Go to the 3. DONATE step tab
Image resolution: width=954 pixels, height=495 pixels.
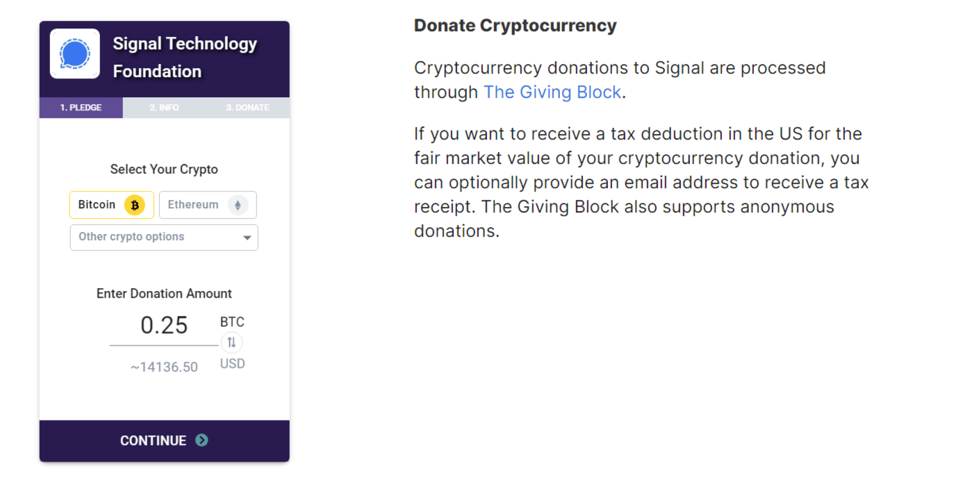[247, 108]
